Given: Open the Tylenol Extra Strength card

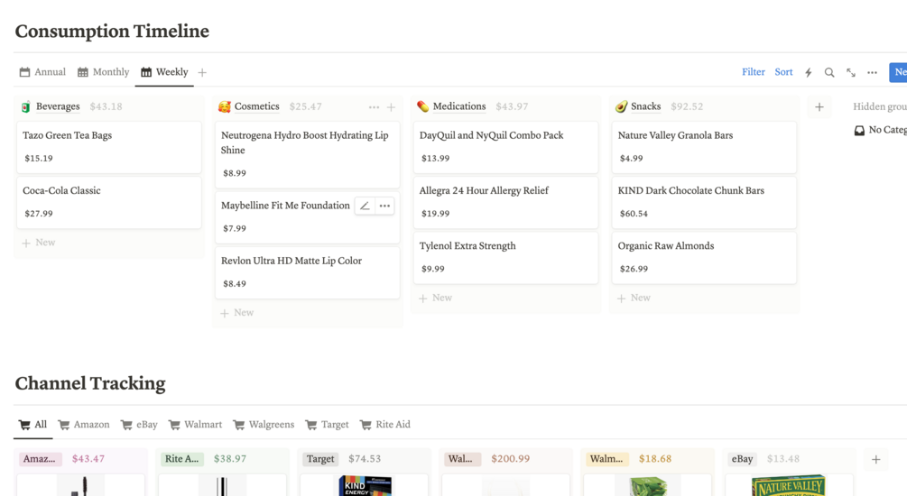Looking at the screenshot, I should tap(505, 257).
